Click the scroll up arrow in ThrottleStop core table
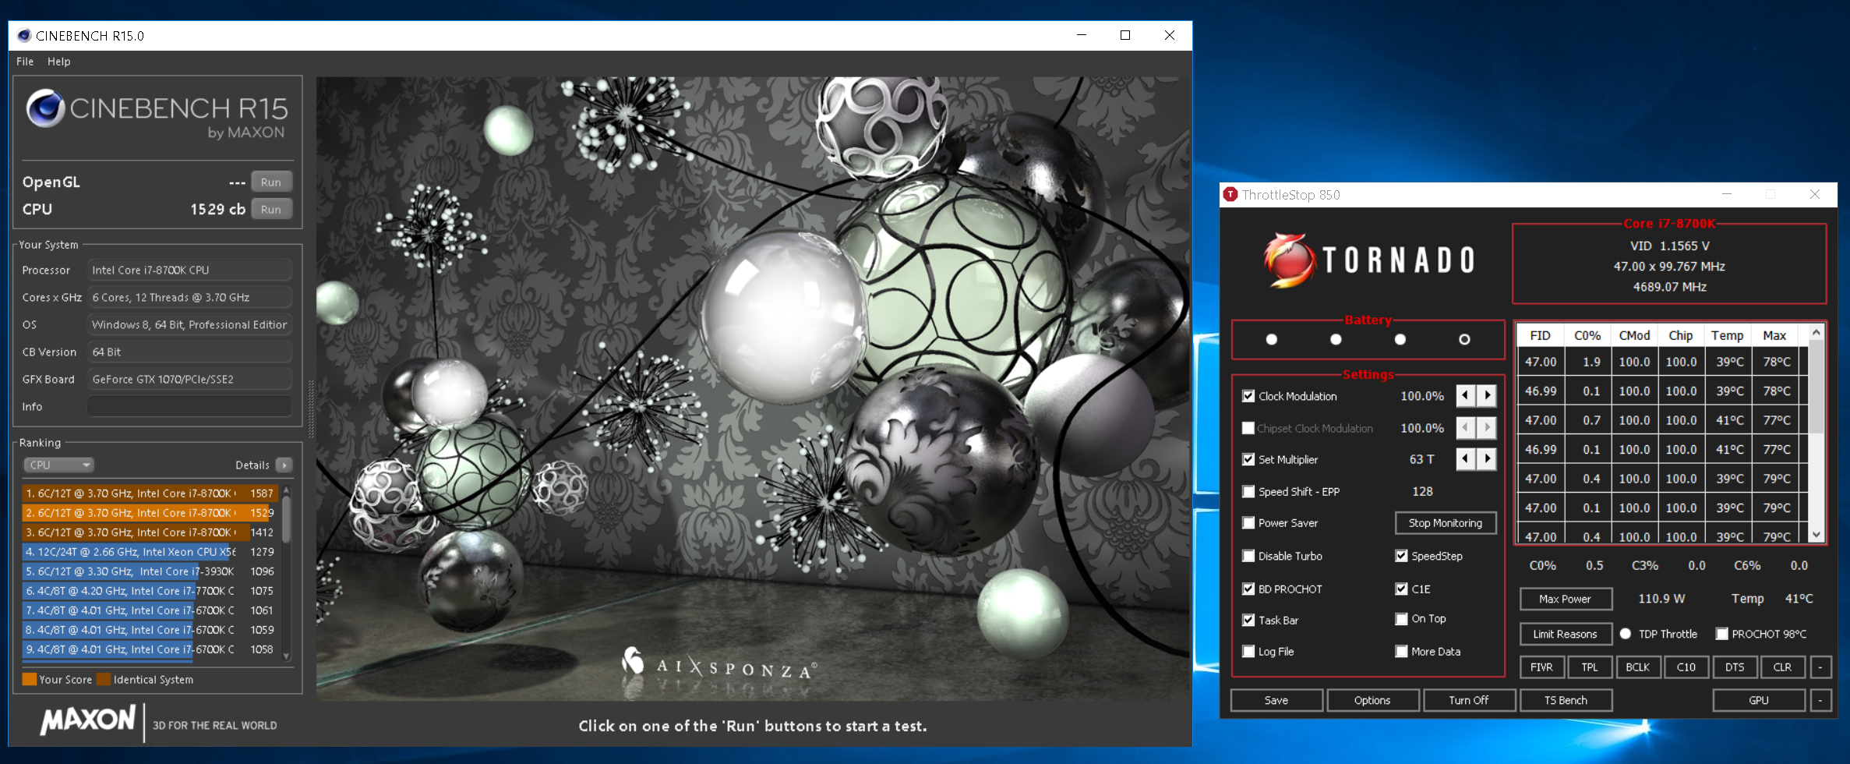 1816,332
